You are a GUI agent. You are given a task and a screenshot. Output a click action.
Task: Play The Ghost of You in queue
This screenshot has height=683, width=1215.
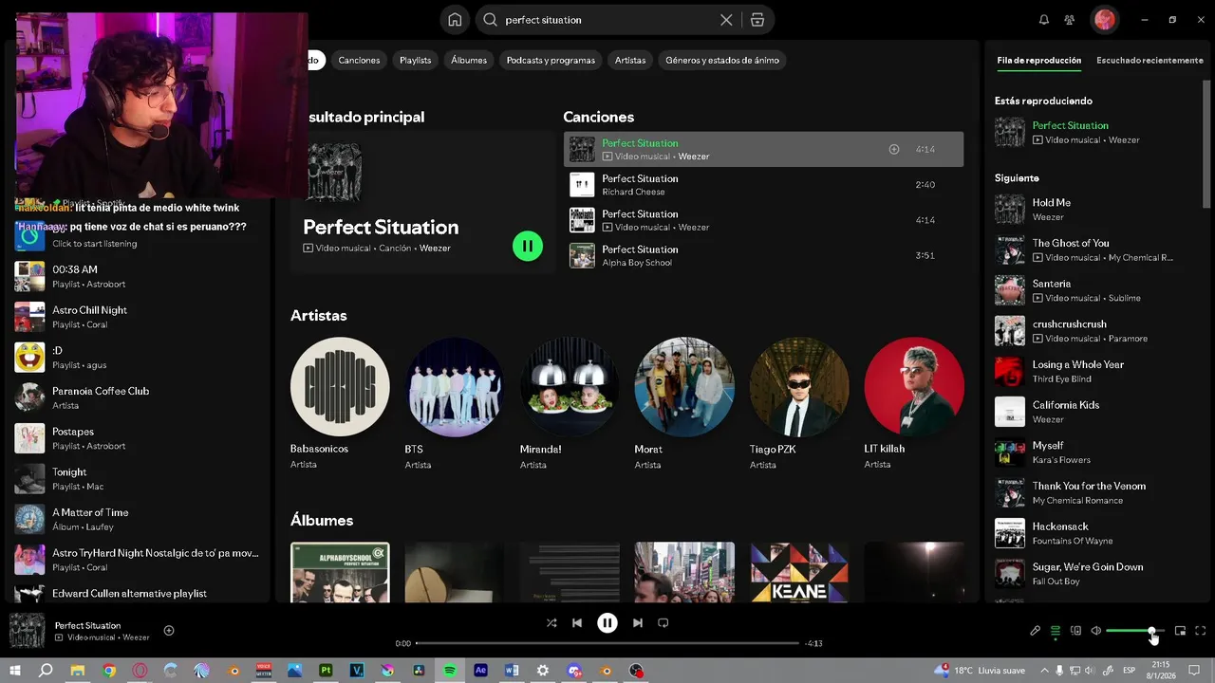point(1096,250)
